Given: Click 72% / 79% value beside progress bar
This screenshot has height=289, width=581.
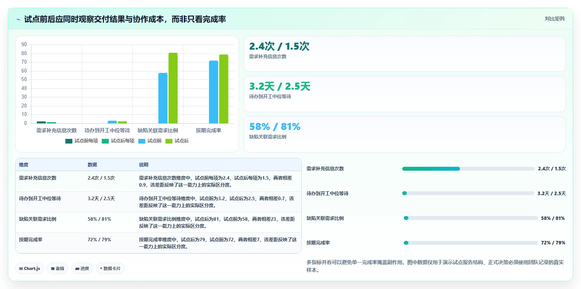Looking at the screenshot, I should 553,243.
